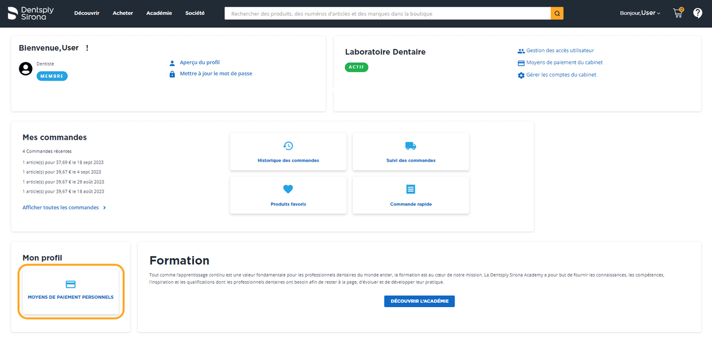Image resolution: width=712 pixels, height=341 pixels.
Task: Expand the Bonjour, User account dropdown
Action: pos(640,13)
